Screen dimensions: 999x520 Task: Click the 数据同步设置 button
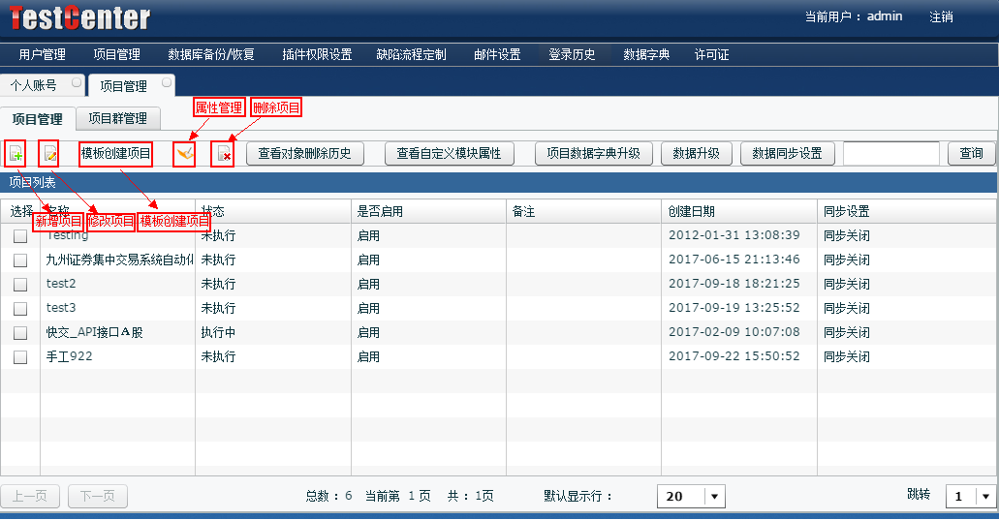coord(787,153)
